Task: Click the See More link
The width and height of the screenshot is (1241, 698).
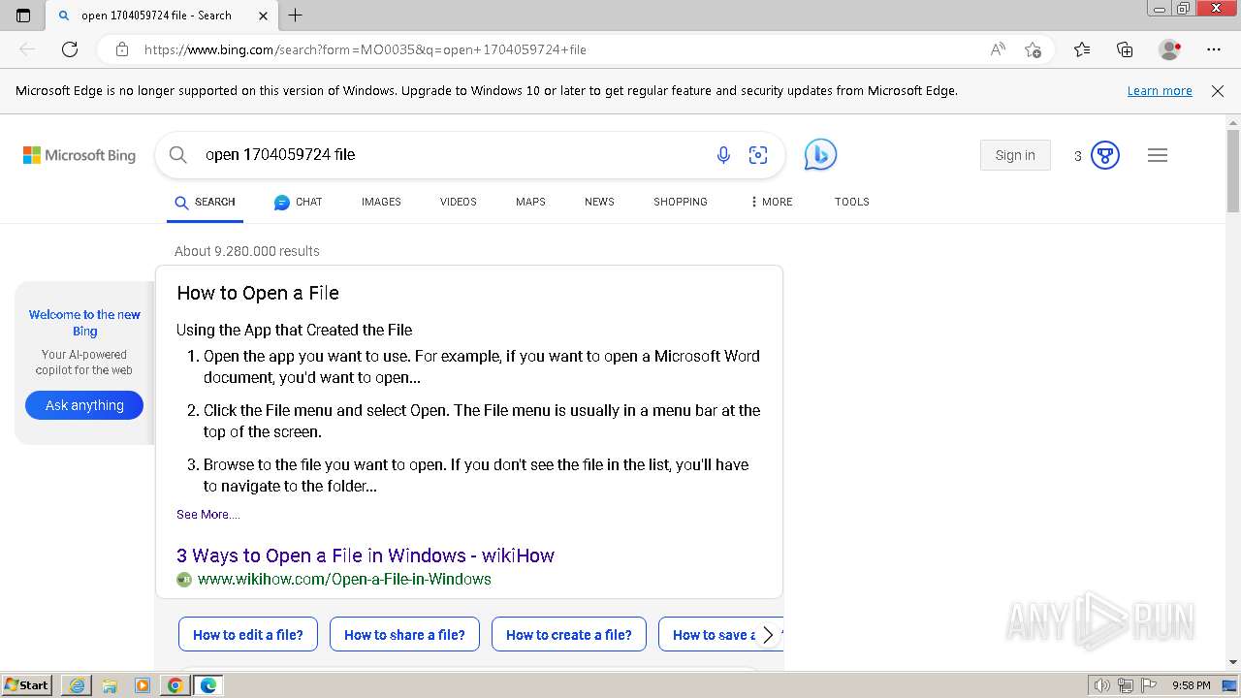Action: 207,515
